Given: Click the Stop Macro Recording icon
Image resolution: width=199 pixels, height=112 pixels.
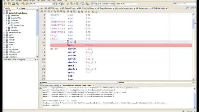Looking at the screenshot, I should click(89, 12).
